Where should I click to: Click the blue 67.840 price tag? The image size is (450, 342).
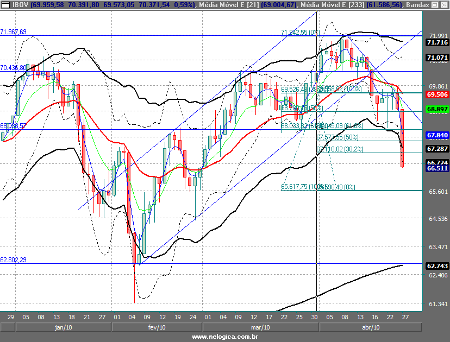437,135
